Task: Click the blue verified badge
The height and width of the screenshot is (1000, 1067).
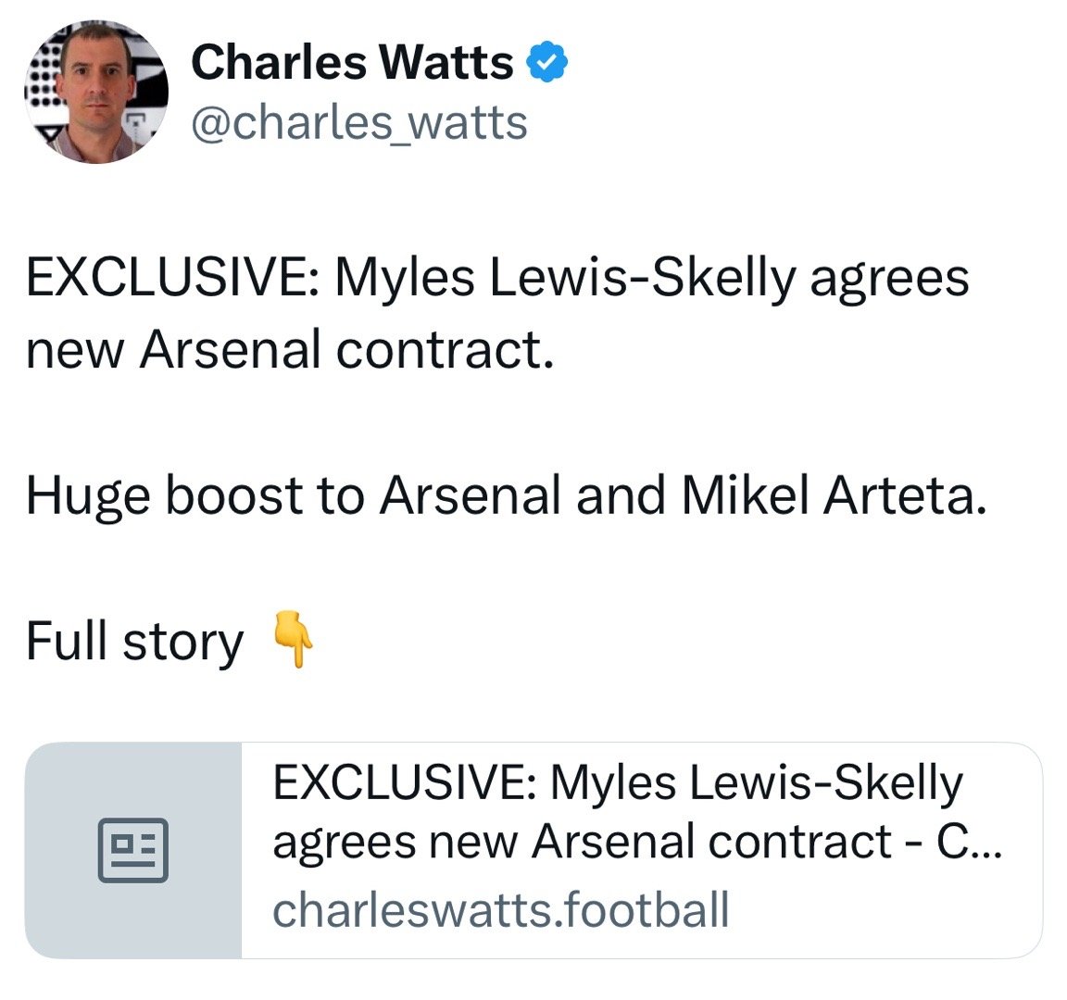Action: click(546, 63)
